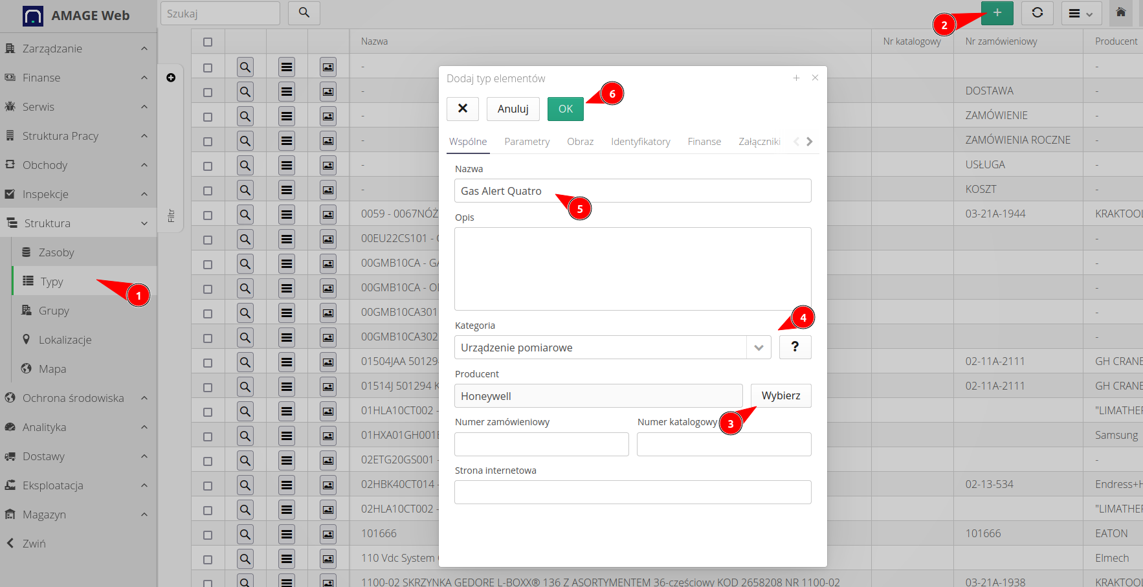Screen dimensions: 1143x587
Task: Open the Filtr panel plus icon
Action: click(171, 78)
